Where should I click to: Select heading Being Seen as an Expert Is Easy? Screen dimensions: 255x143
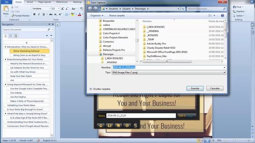[29, 55]
